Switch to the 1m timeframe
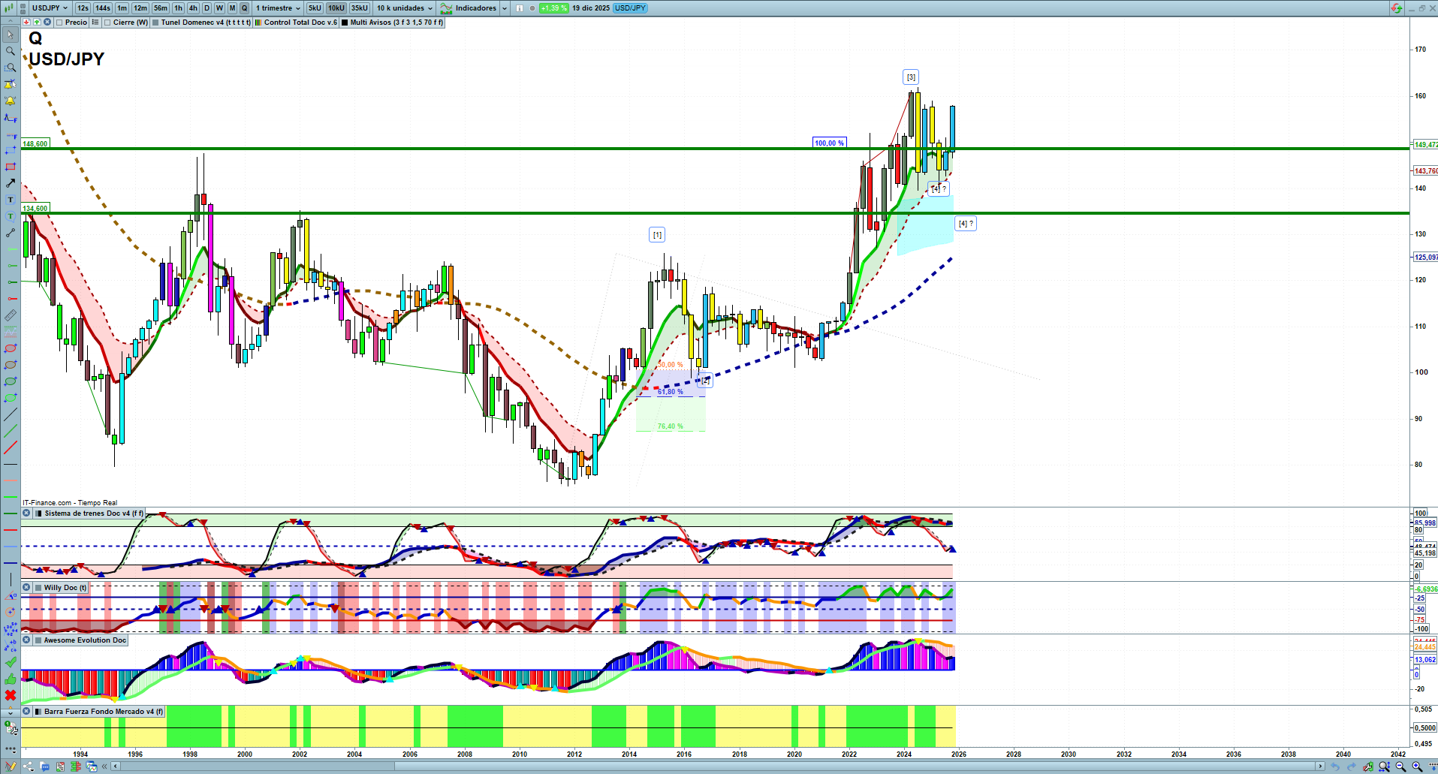The width and height of the screenshot is (1438, 774). [x=122, y=8]
